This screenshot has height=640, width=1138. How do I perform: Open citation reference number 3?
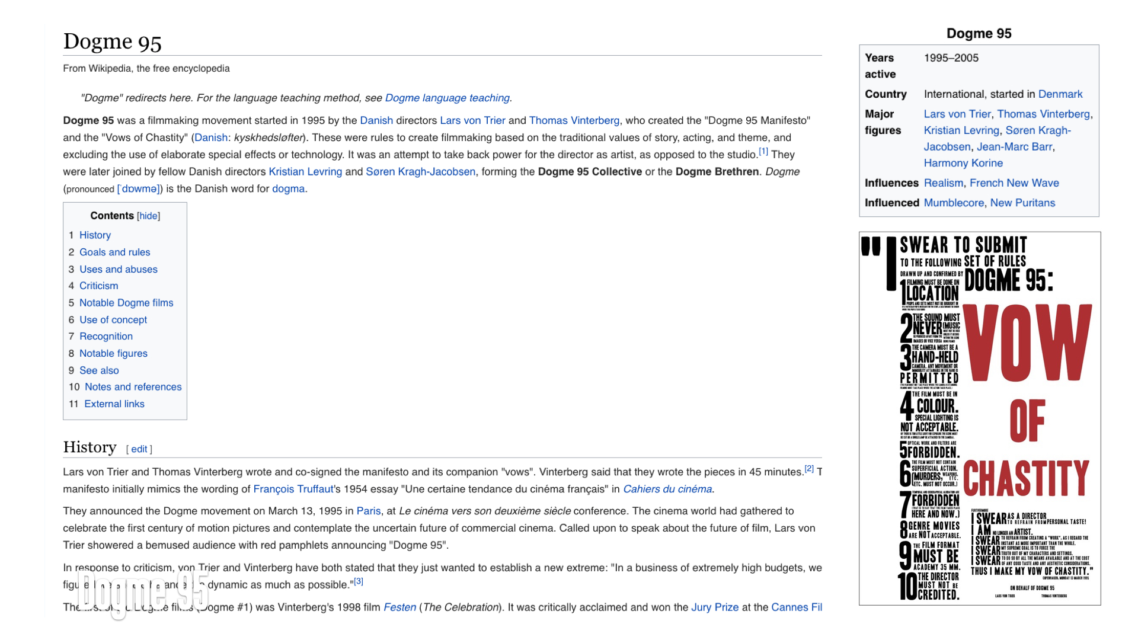(359, 581)
